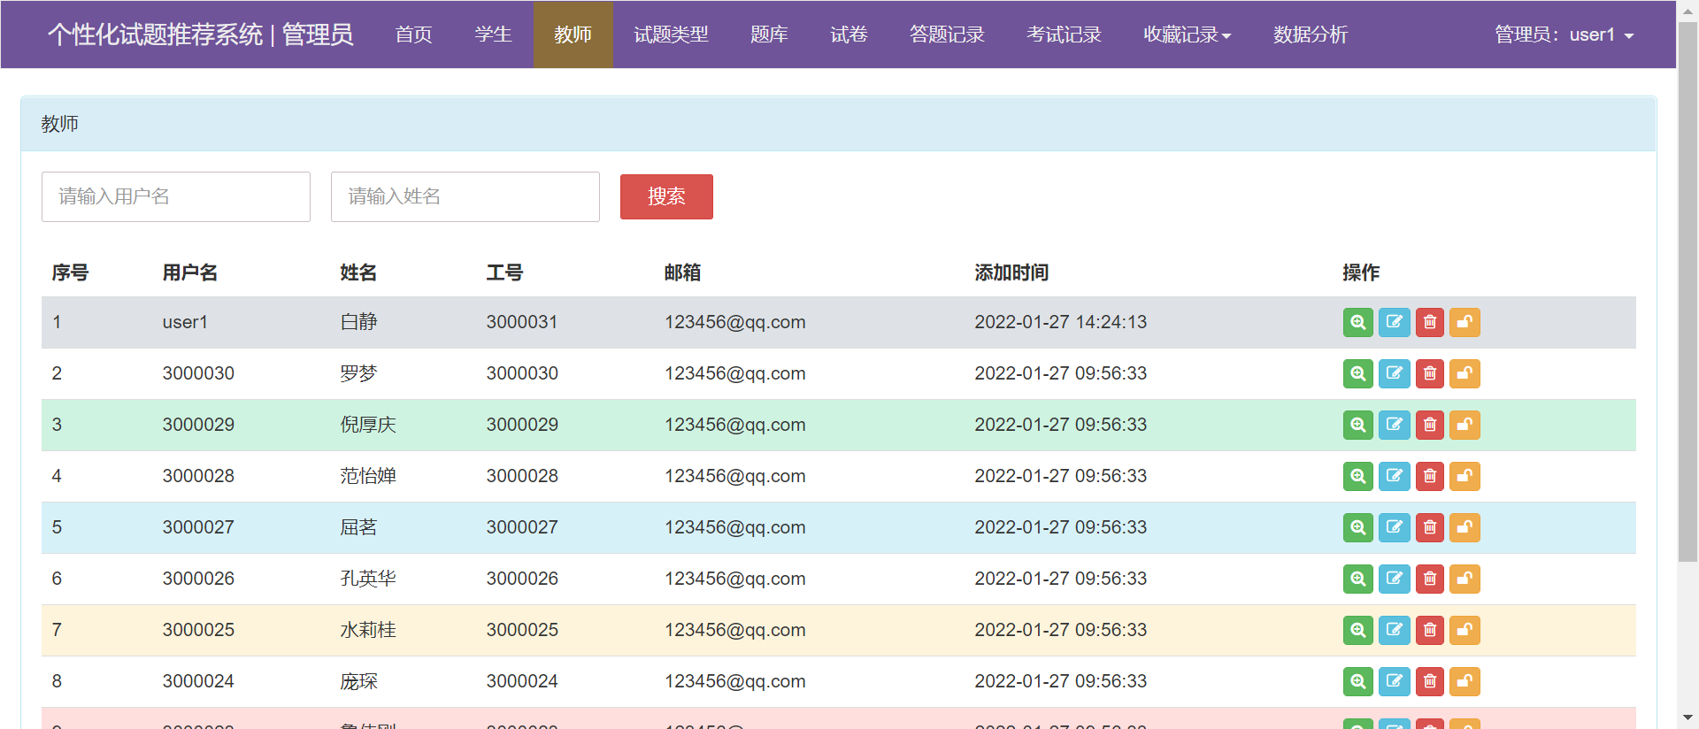1699x729 pixels.
Task: Expand the 收藏记录 dropdown menu
Action: (1187, 35)
